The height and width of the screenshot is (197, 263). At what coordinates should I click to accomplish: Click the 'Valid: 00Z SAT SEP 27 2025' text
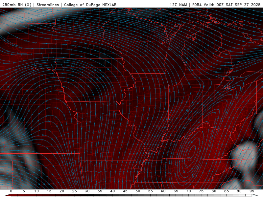coord(232,5)
